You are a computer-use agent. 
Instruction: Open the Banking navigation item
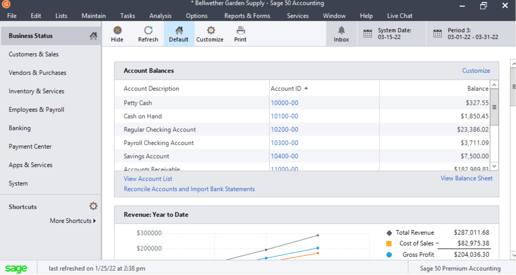pos(20,128)
